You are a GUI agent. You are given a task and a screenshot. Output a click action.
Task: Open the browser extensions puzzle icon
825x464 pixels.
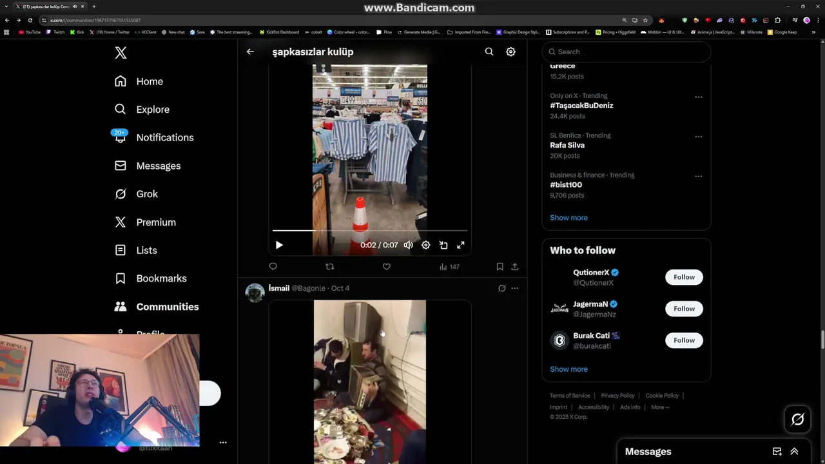777,20
